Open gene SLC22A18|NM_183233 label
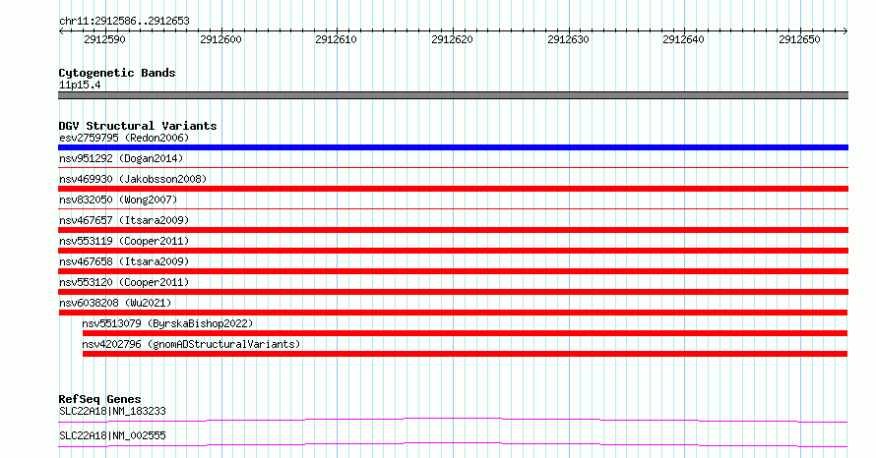The width and height of the screenshot is (876, 458). coord(112,411)
